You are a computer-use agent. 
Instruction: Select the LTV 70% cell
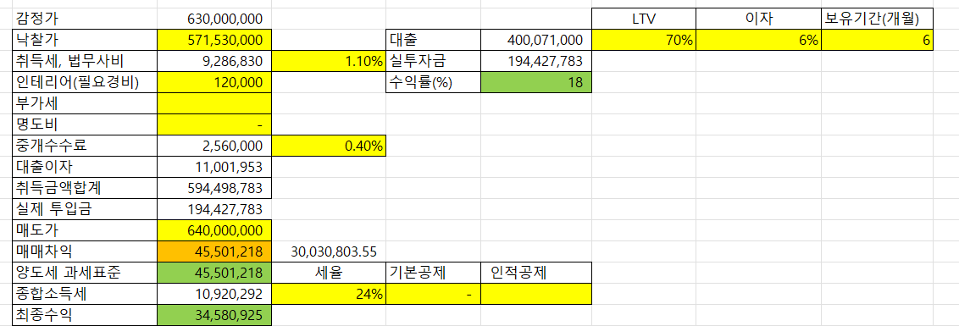643,41
